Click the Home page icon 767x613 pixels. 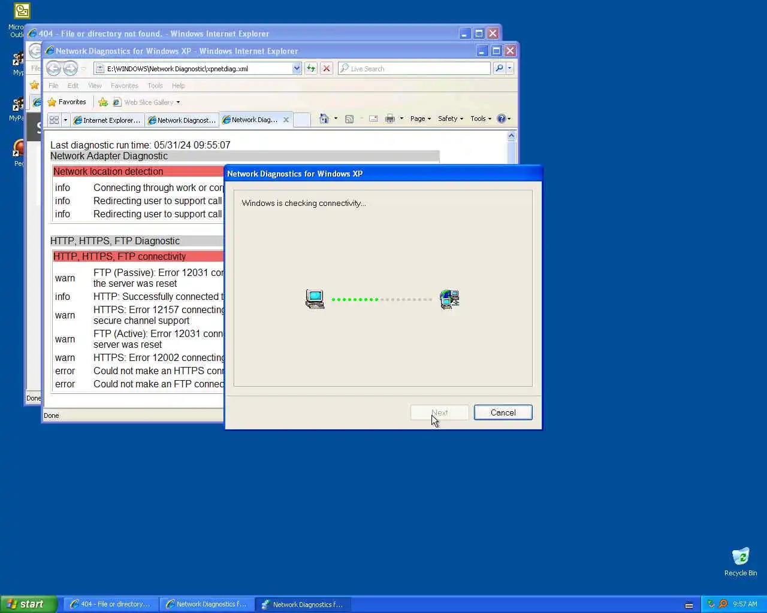point(324,119)
